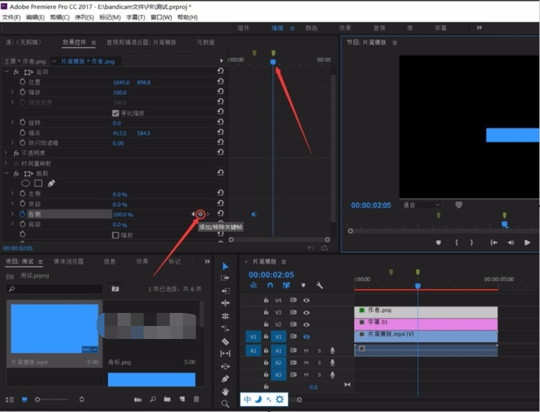The image size is (540, 412).
Task: Select the Slip tool
Action: [225, 353]
